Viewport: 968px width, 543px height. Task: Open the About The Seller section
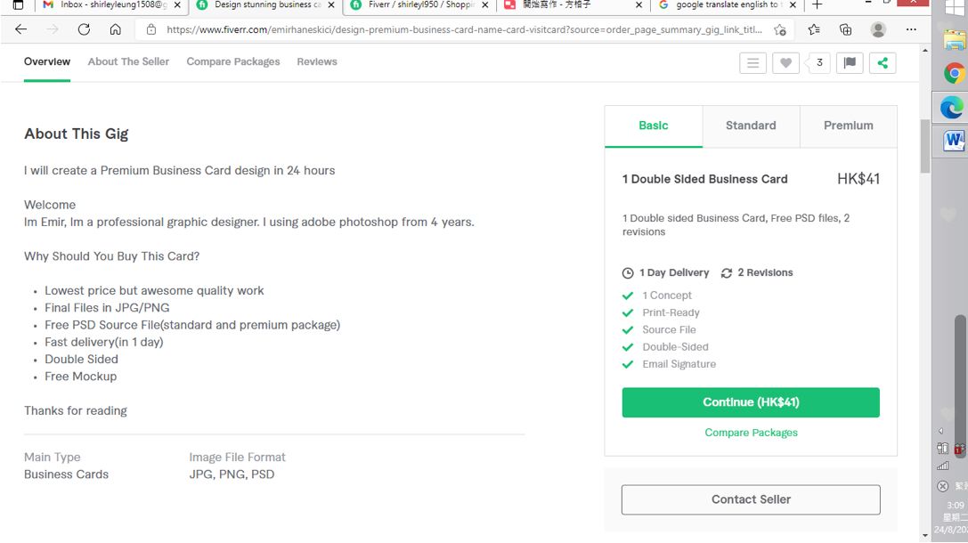tap(128, 61)
